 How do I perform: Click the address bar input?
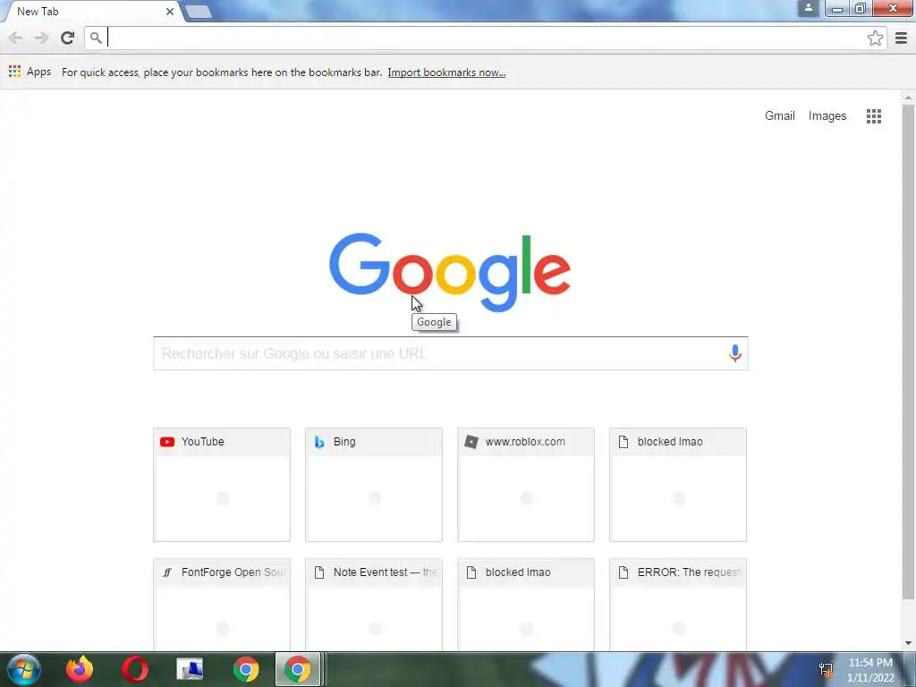coord(485,38)
